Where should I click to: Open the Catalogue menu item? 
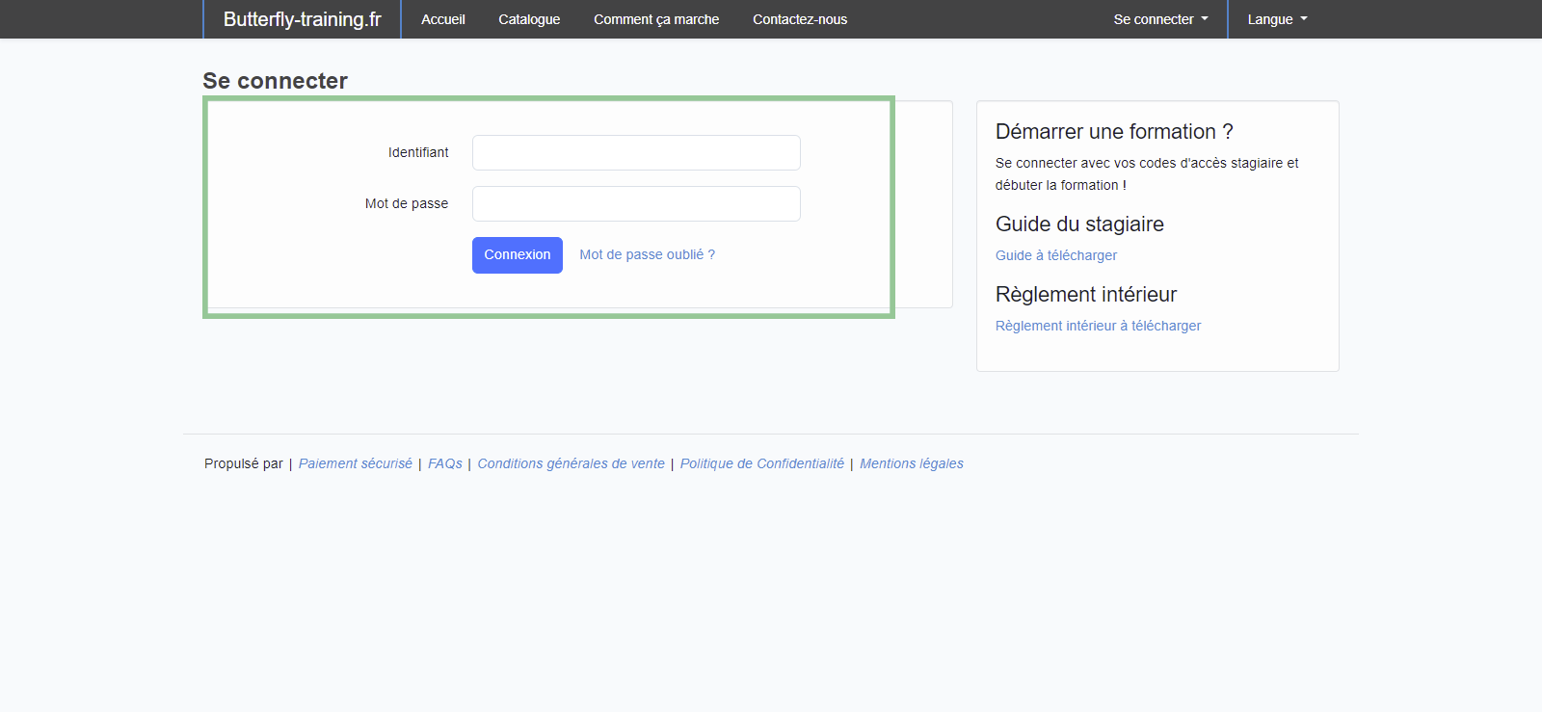(x=529, y=19)
